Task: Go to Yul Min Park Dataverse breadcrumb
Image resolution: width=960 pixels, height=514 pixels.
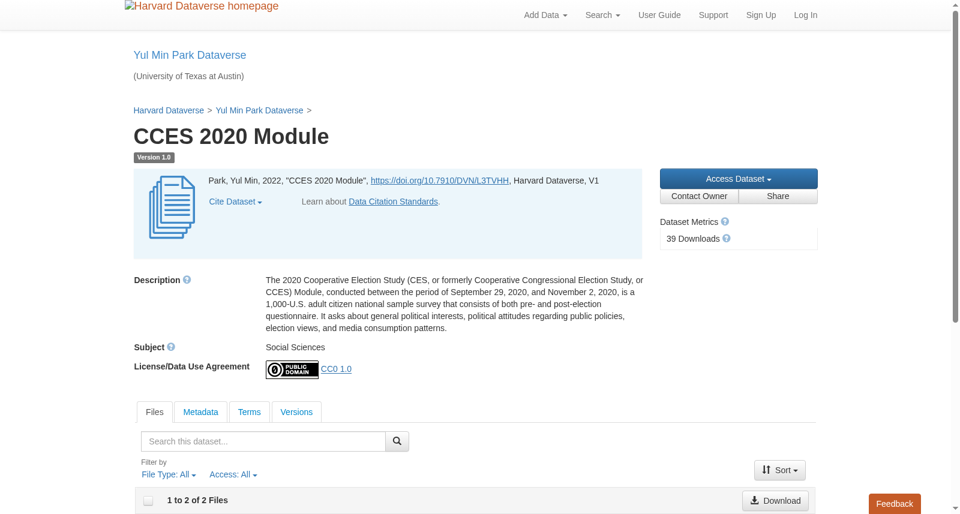Action: pos(259,110)
